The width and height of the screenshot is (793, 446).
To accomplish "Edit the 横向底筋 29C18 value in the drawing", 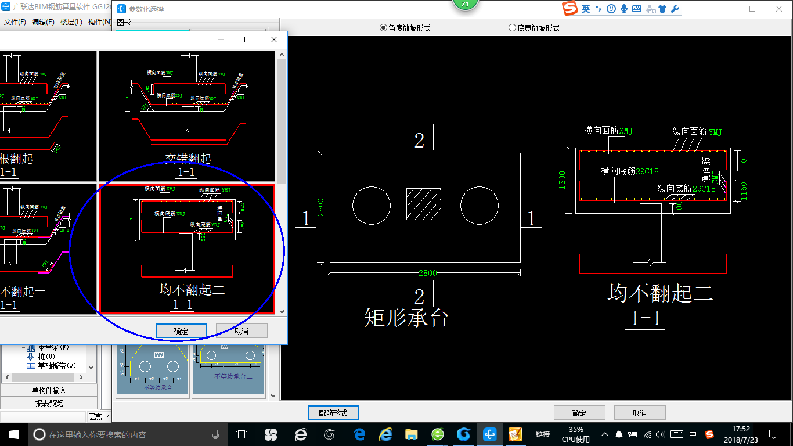I will coord(647,171).
